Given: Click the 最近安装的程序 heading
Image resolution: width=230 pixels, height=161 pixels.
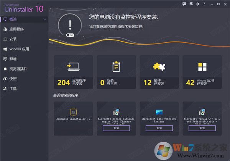Looking at the screenshot, I should pos(66,95).
